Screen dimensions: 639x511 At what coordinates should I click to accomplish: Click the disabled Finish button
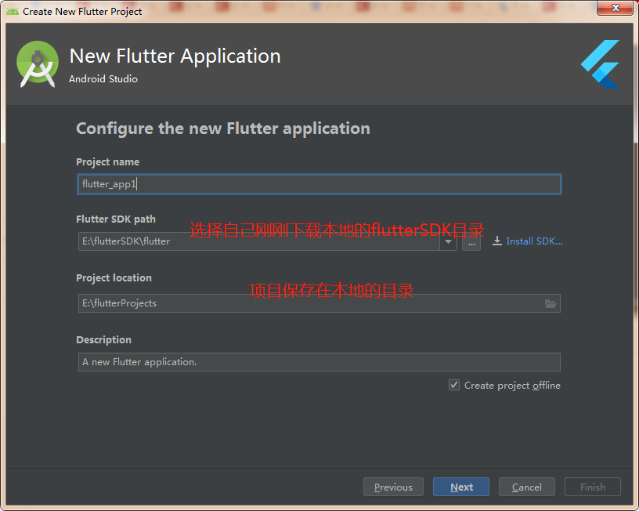593,487
